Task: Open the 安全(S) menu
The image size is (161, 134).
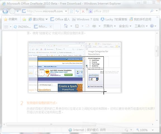Action: tap(125, 26)
